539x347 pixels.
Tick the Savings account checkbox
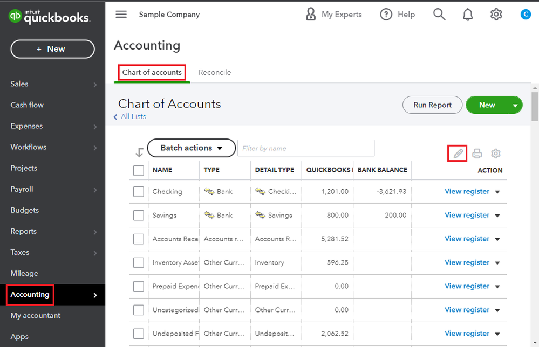click(139, 216)
